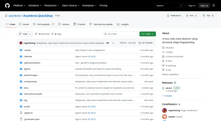Click the 1 fork link in About
The height and width of the screenshot is (121, 221).
pyautogui.click(x=167, y=70)
